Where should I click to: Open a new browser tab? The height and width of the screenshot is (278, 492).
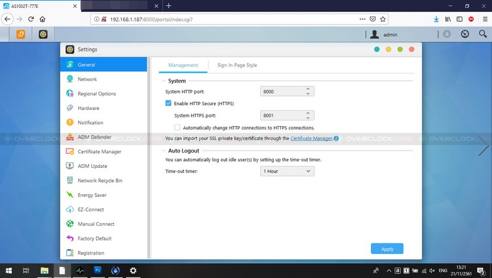169,6
